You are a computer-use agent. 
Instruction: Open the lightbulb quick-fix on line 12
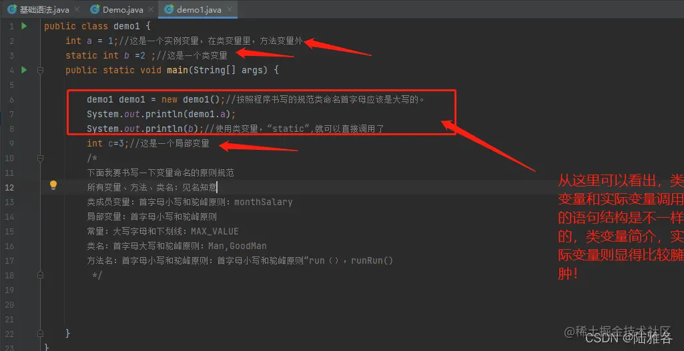(53, 186)
